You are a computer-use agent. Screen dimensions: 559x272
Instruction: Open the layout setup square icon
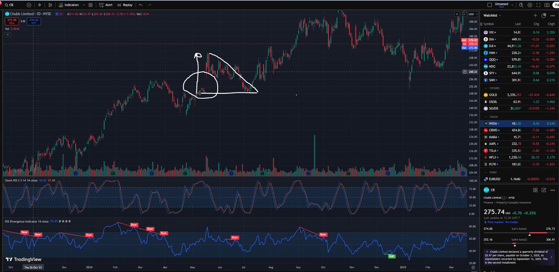[489, 5]
